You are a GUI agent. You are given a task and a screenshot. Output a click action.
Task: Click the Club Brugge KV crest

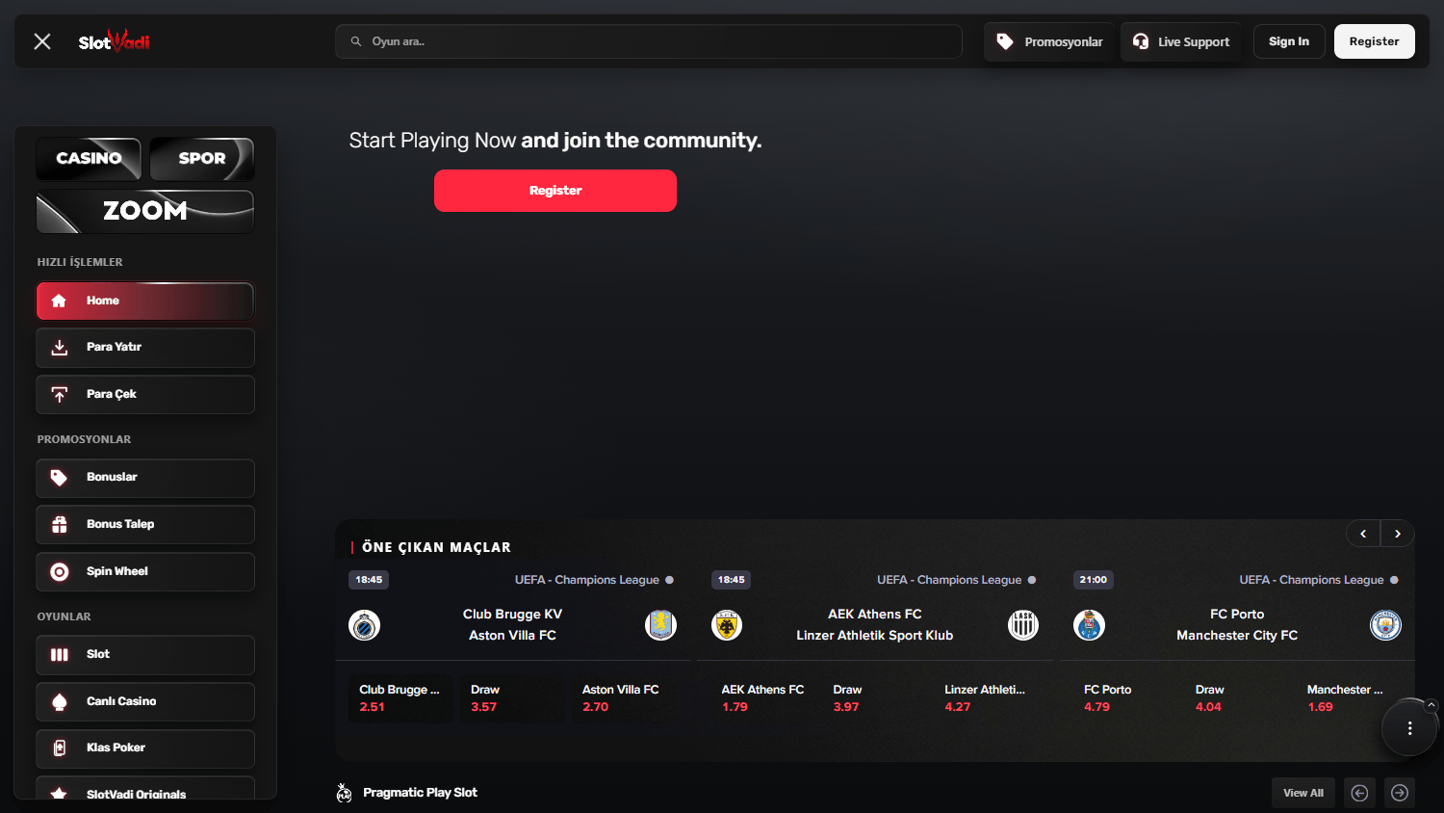coord(364,625)
